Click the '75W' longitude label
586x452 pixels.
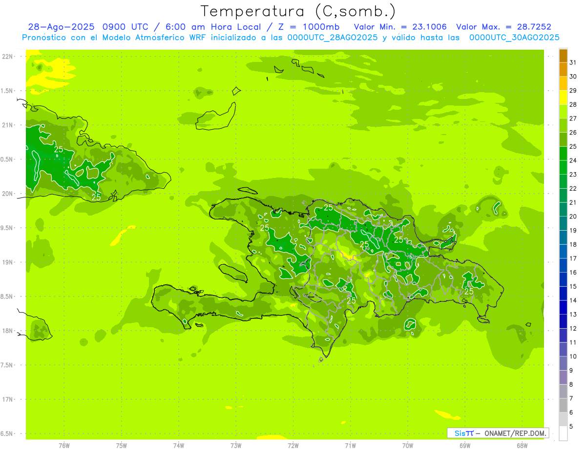[x=122, y=445]
